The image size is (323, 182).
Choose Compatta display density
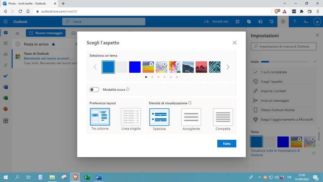[223, 117]
